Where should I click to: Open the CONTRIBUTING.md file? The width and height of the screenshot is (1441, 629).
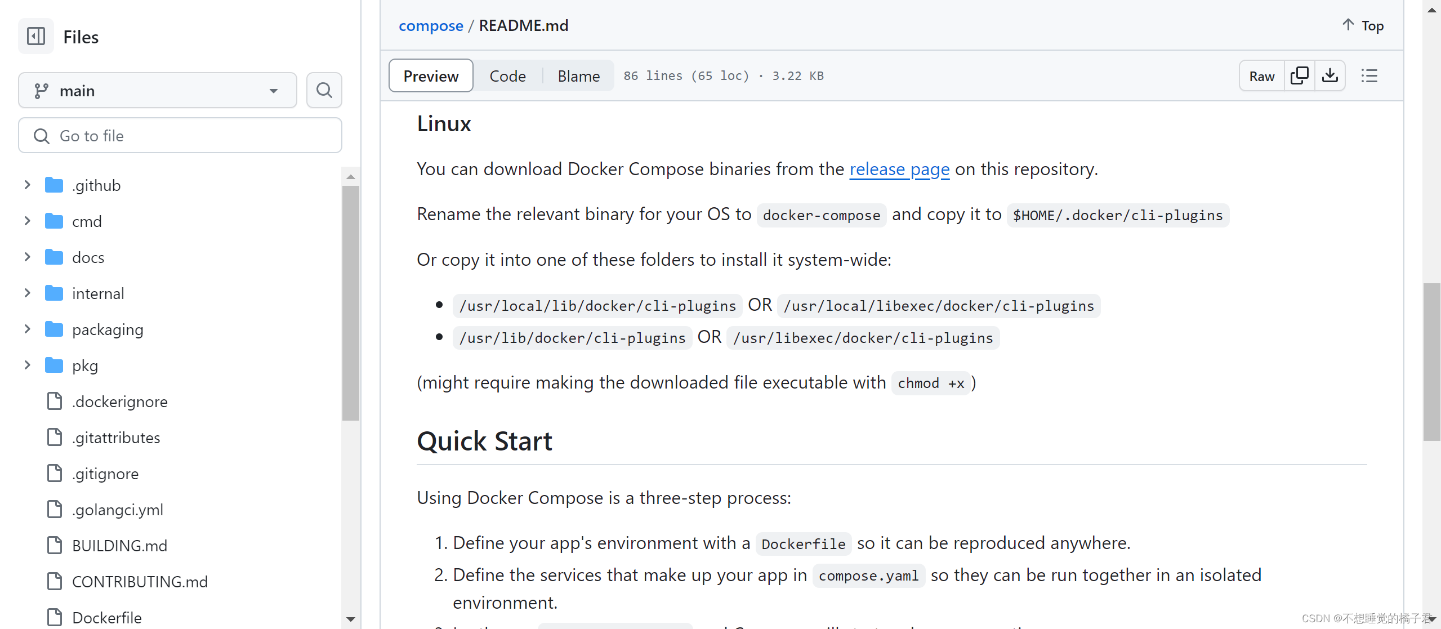pos(140,582)
